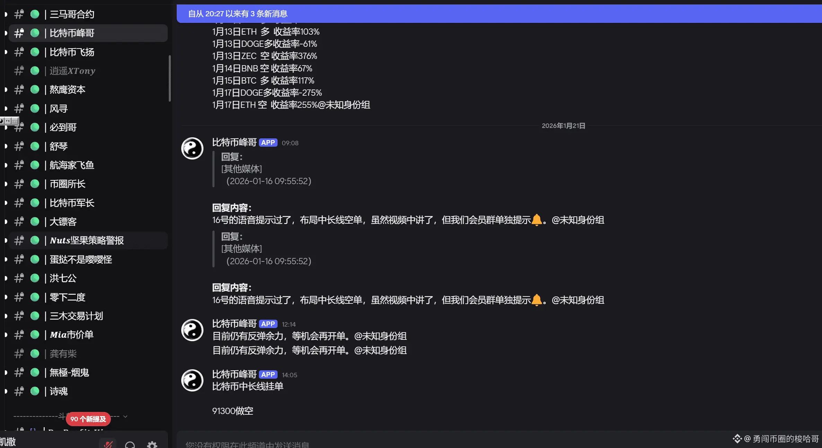Click the hash icon of 三马哥合约 channel
The height and width of the screenshot is (448, 822).
(x=19, y=14)
